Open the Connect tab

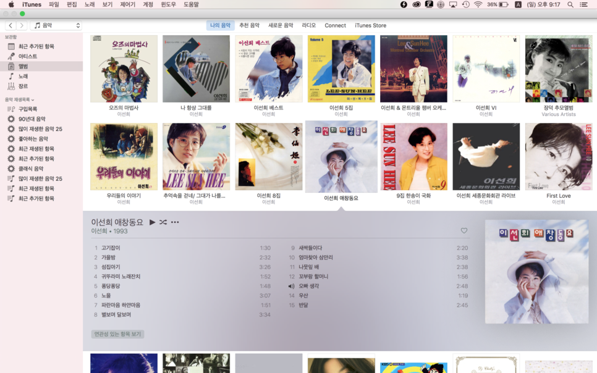tap(335, 25)
